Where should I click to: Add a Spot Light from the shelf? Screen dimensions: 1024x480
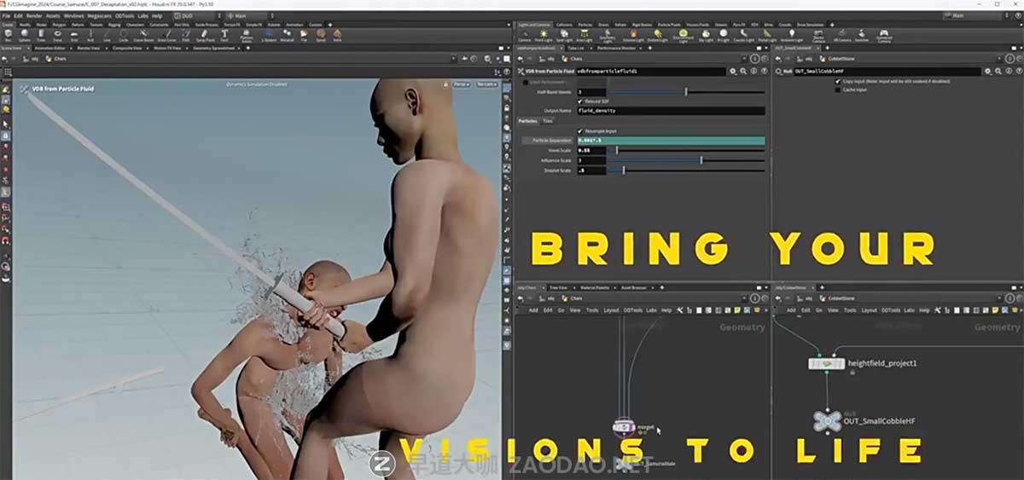564,35
